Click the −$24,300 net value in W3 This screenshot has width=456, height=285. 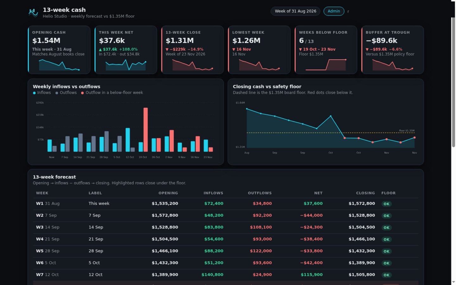click(x=311, y=227)
